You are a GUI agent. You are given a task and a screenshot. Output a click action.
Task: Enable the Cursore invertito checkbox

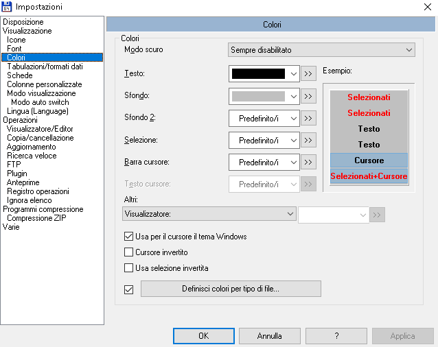pos(128,252)
